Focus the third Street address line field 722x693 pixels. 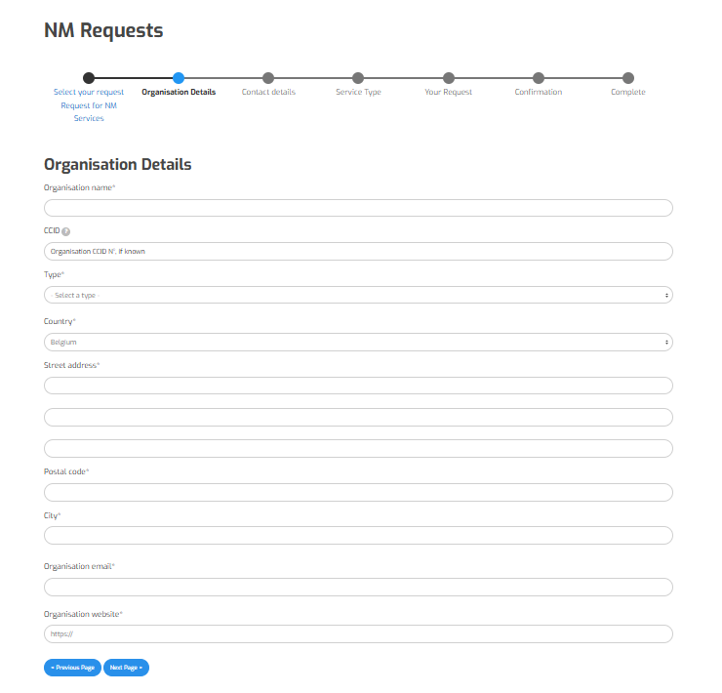tap(358, 449)
